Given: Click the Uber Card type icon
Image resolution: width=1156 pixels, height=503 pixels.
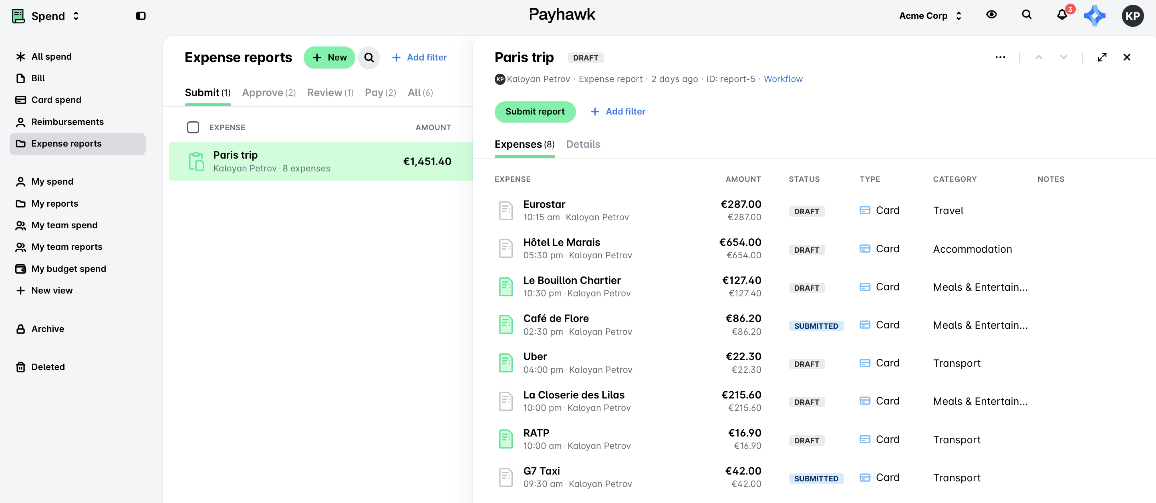Looking at the screenshot, I should (x=864, y=363).
